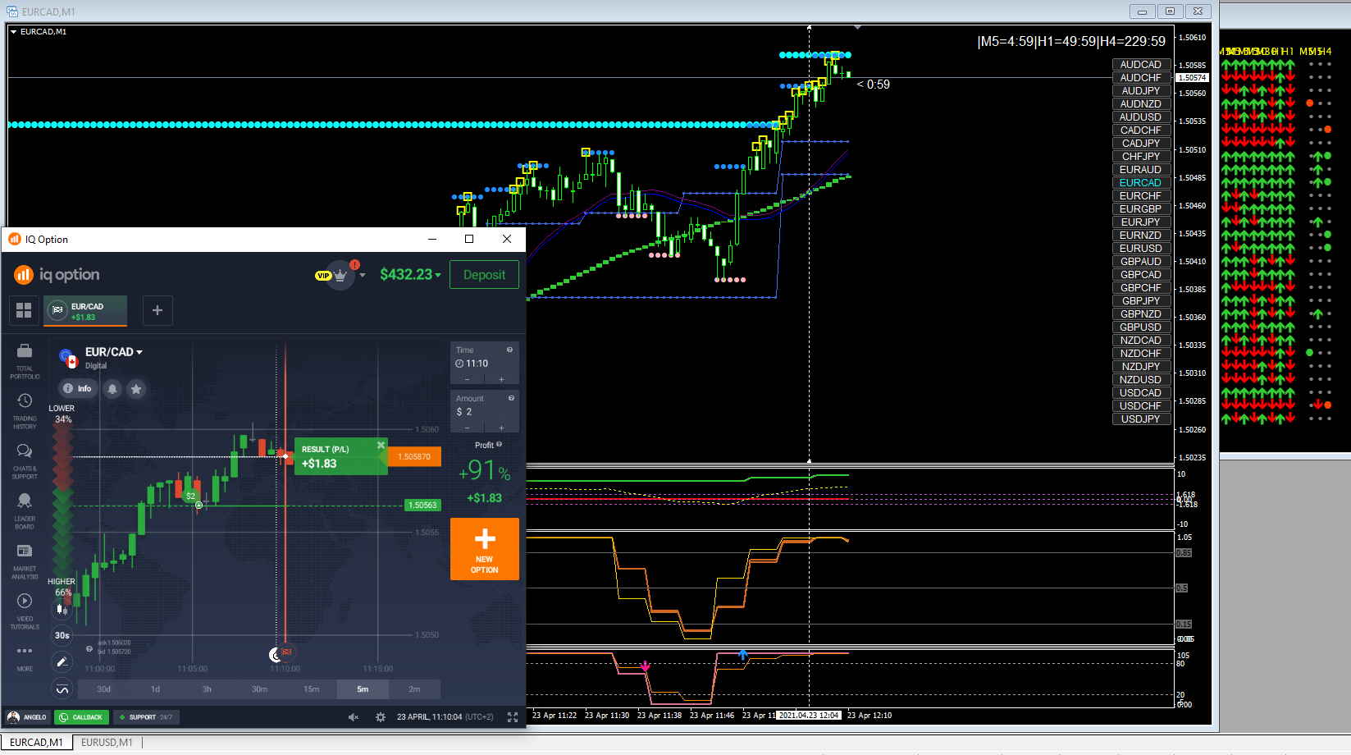The height and width of the screenshot is (755, 1351).
Task: Click the VIP crown status icon
Action: click(340, 275)
